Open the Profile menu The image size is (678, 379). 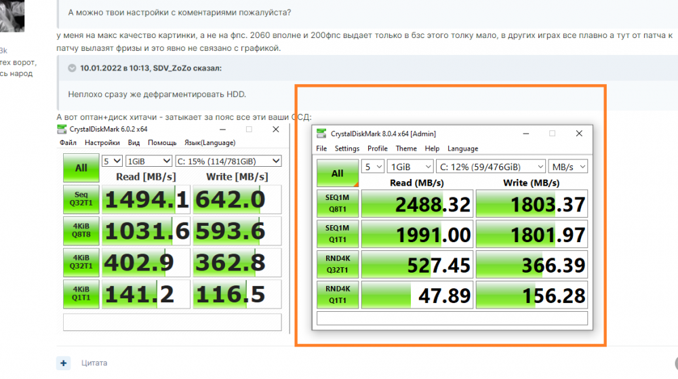click(378, 148)
